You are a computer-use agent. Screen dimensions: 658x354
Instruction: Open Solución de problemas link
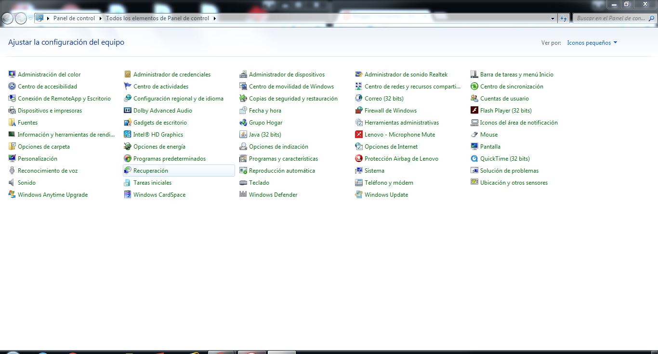(509, 170)
